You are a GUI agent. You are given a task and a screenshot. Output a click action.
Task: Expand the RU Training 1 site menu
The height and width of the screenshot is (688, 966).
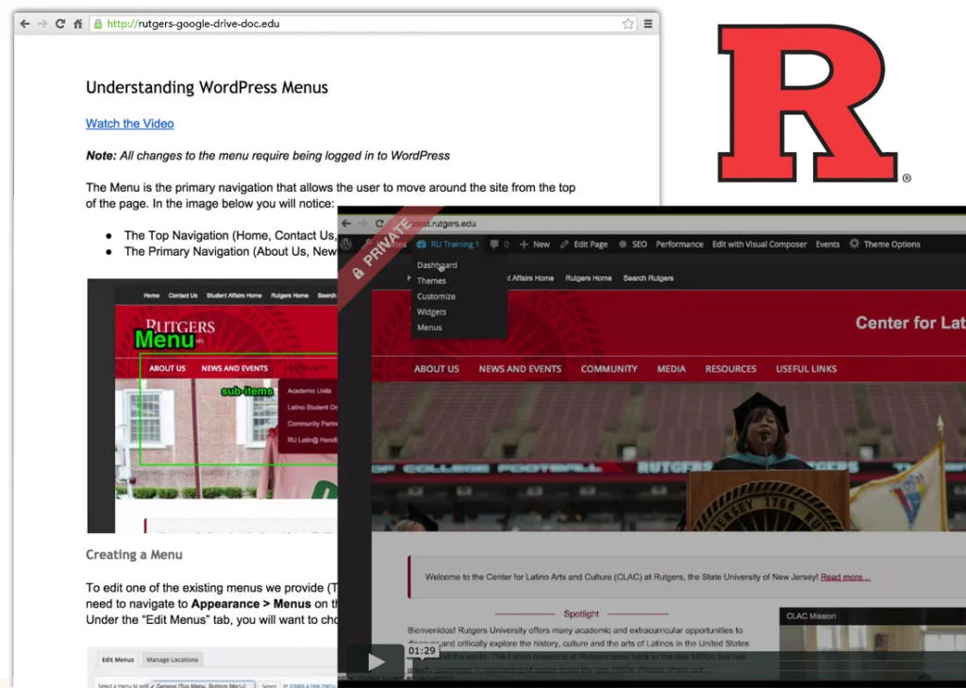[x=449, y=244]
